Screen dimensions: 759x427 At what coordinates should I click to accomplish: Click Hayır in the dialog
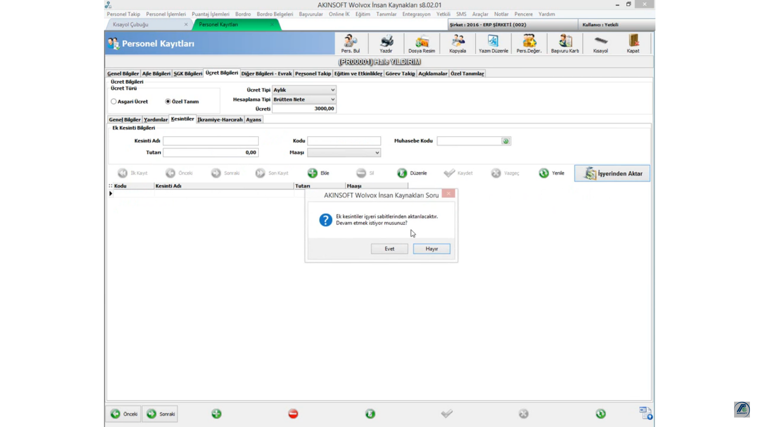point(431,249)
